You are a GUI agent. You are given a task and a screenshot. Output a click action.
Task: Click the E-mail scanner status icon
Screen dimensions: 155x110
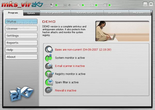(49, 66)
